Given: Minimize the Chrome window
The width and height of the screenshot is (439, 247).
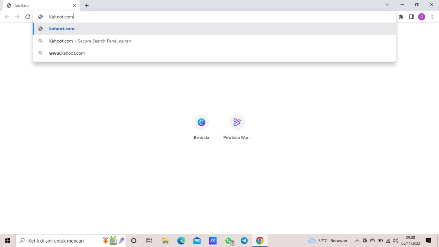Looking at the screenshot, I should coord(402,5).
